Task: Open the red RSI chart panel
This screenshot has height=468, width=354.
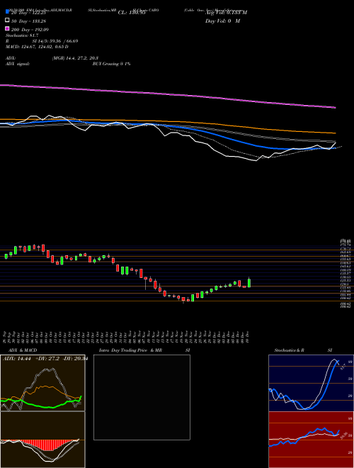Action: pos(311,440)
